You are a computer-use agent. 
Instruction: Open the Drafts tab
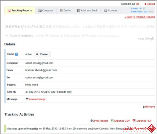pyautogui.click(x=65, y=10)
